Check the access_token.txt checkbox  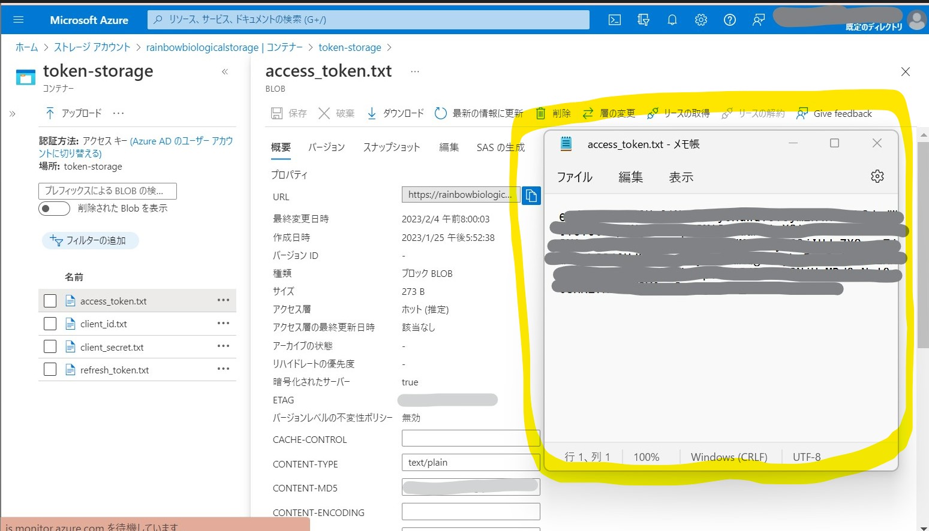tap(50, 301)
